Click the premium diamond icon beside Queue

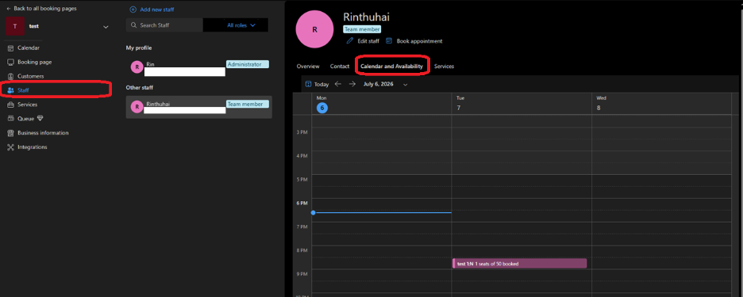(40, 119)
